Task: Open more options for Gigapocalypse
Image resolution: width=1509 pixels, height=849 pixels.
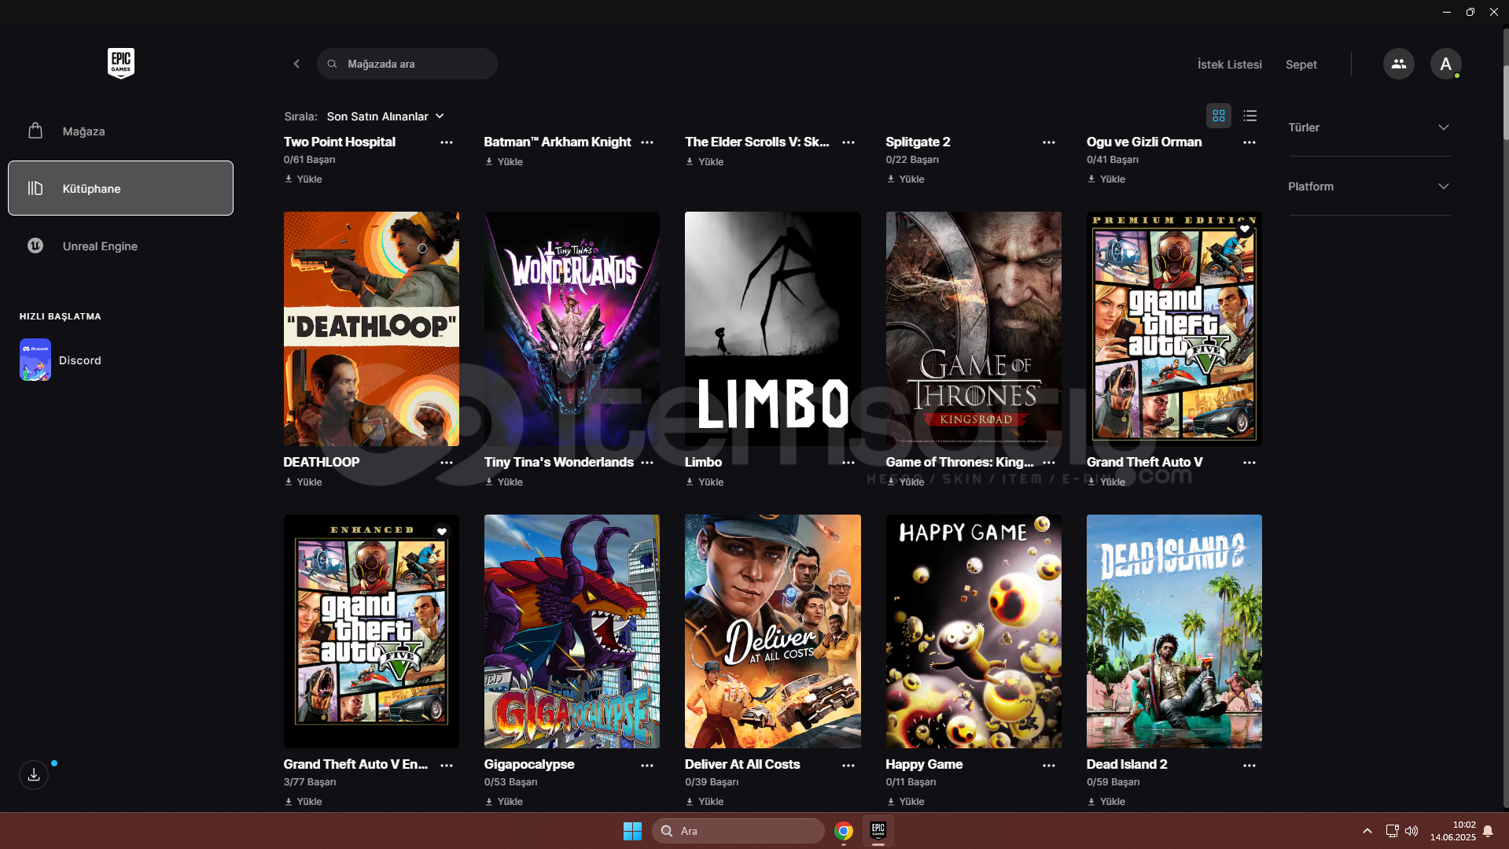Action: pyautogui.click(x=647, y=765)
